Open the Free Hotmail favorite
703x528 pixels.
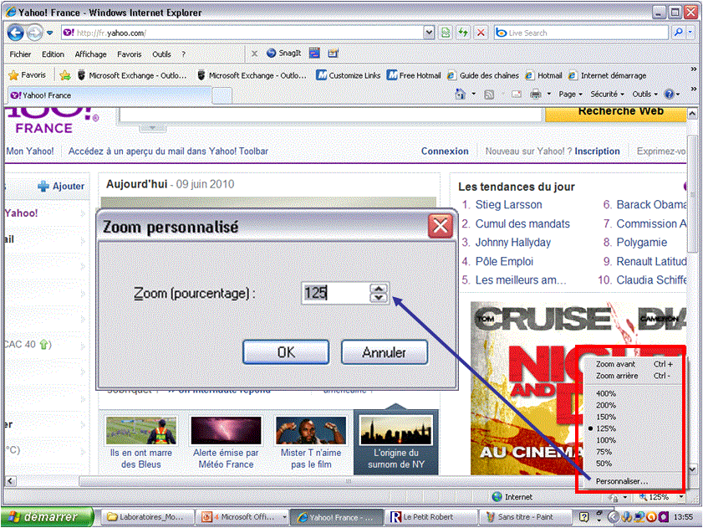pos(414,75)
